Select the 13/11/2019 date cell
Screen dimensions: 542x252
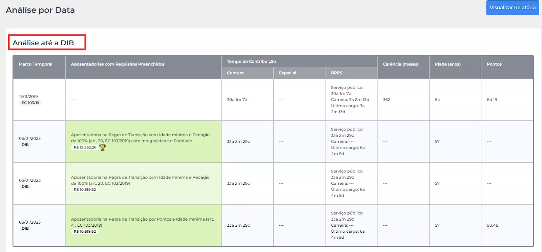28,96
